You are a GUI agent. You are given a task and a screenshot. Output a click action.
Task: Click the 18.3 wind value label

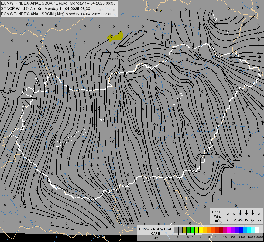[x=172, y=43]
